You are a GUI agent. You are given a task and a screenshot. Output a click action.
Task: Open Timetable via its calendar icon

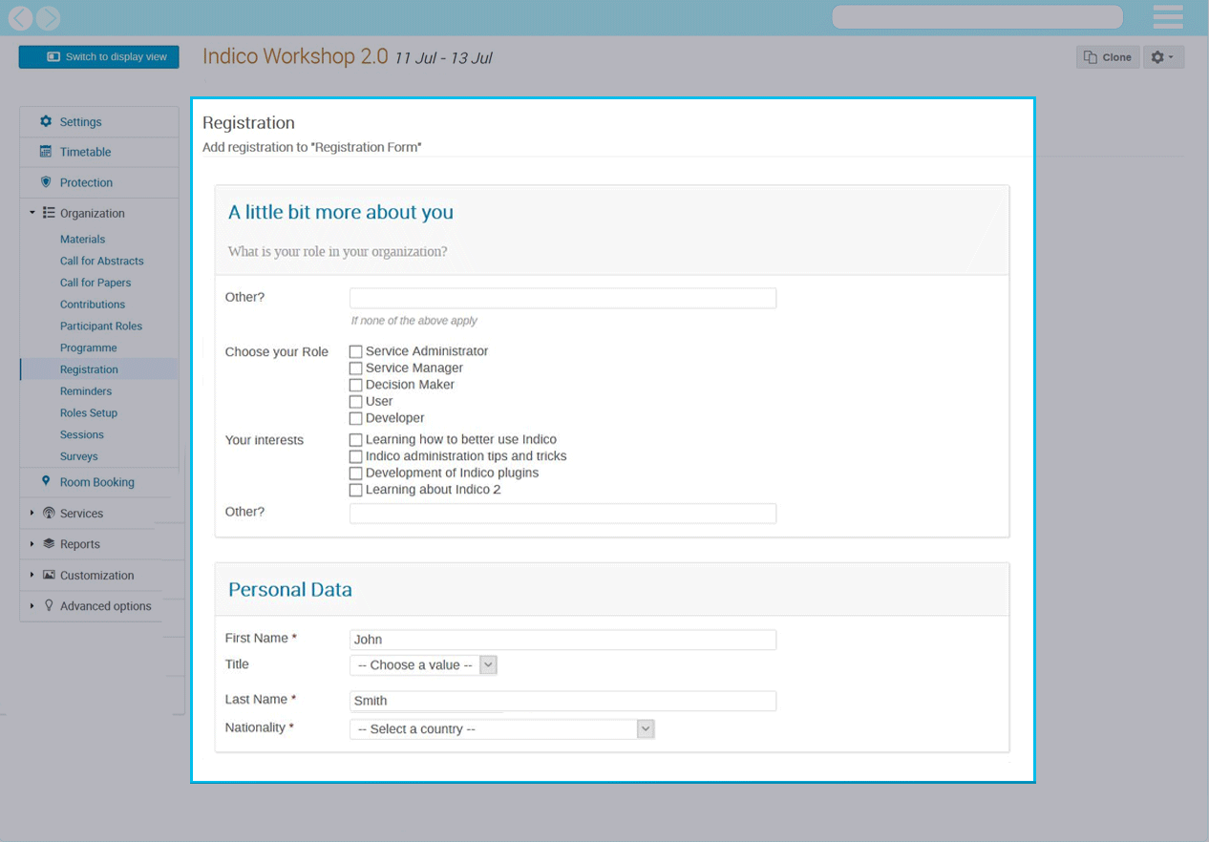pyautogui.click(x=46, y=152)
